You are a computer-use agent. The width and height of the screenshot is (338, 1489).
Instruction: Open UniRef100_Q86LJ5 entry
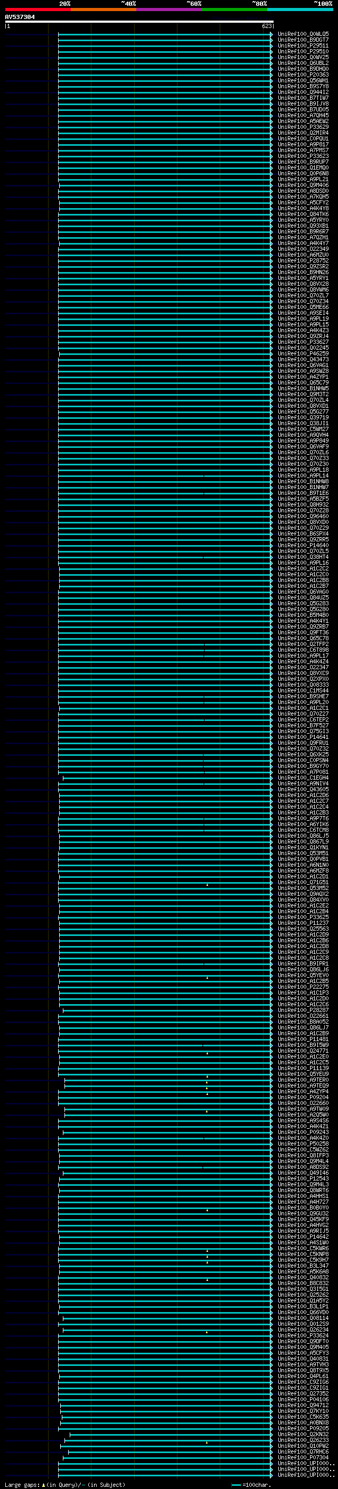(x=303, y=836)
